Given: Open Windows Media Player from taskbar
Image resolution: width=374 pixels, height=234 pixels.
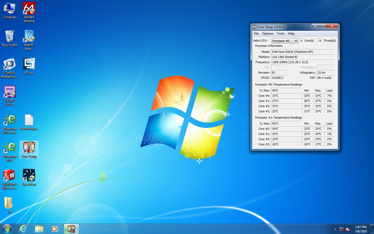Looking at the screenshot, I should click(55, 229).
